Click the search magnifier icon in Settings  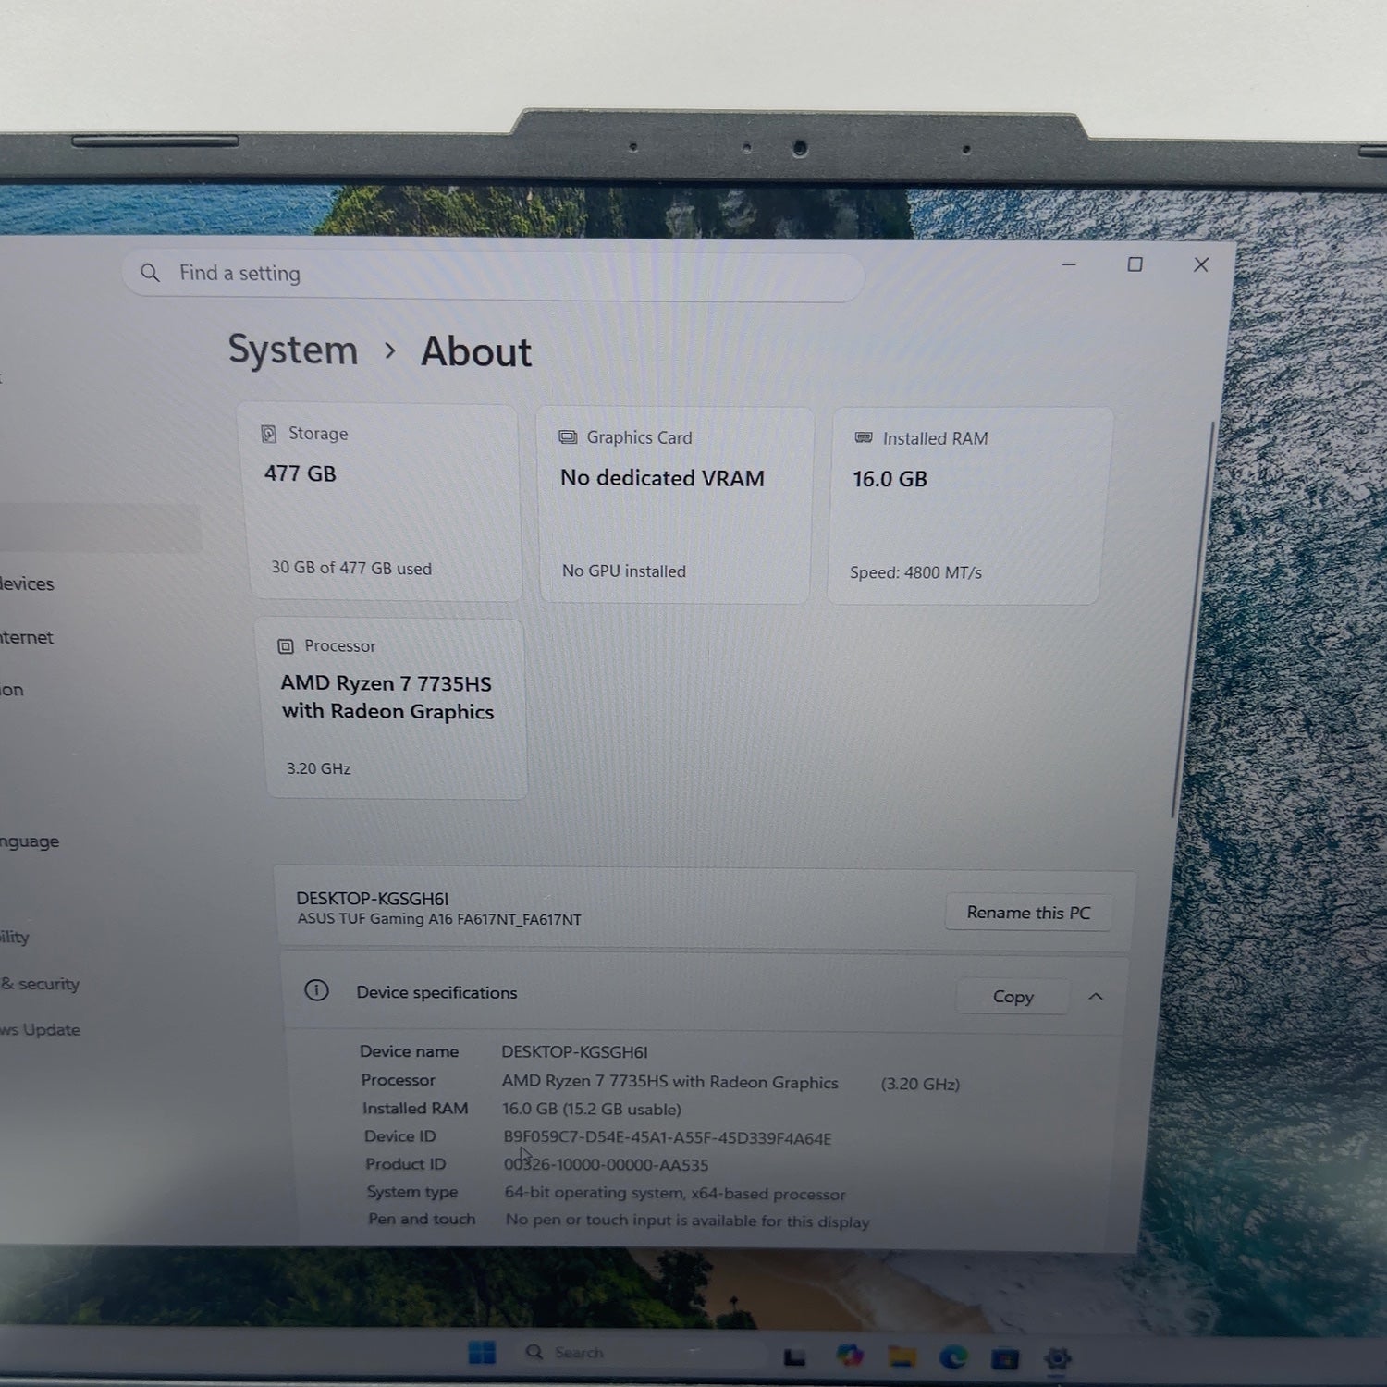point(150,273)
